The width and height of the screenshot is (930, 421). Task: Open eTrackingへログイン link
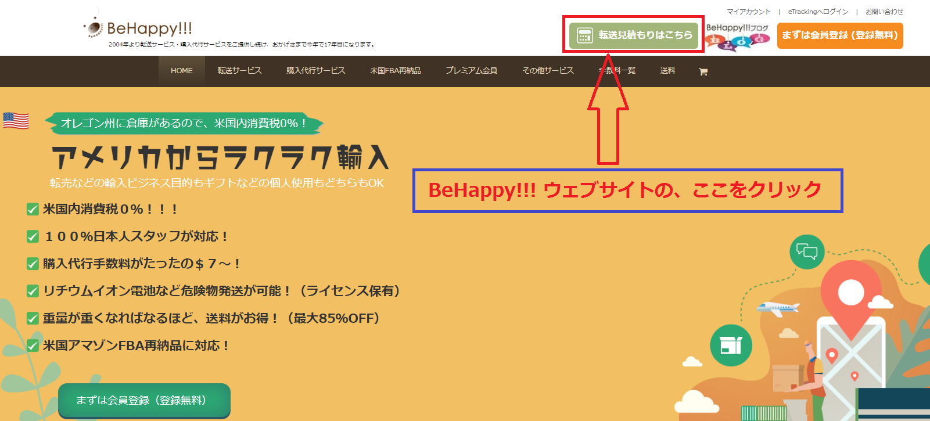point(818,12)
